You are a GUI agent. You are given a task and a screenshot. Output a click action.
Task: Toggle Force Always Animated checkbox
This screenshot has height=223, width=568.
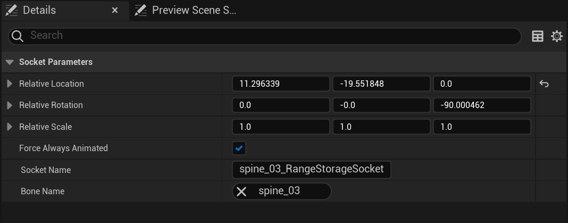[239, 148]
